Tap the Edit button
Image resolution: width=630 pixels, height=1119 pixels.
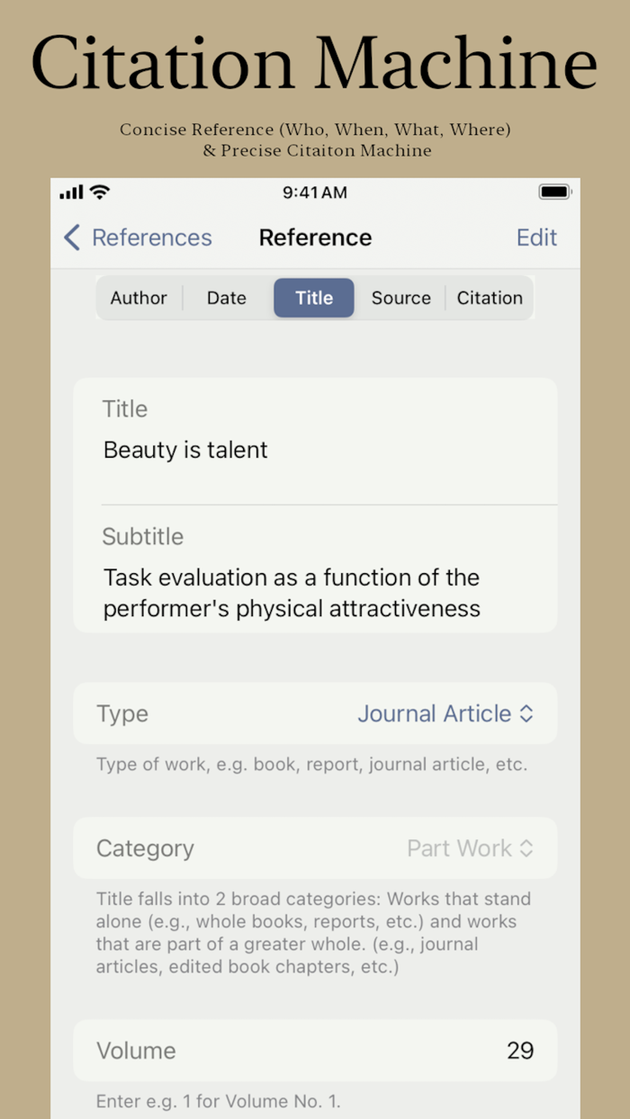[536, 237]
